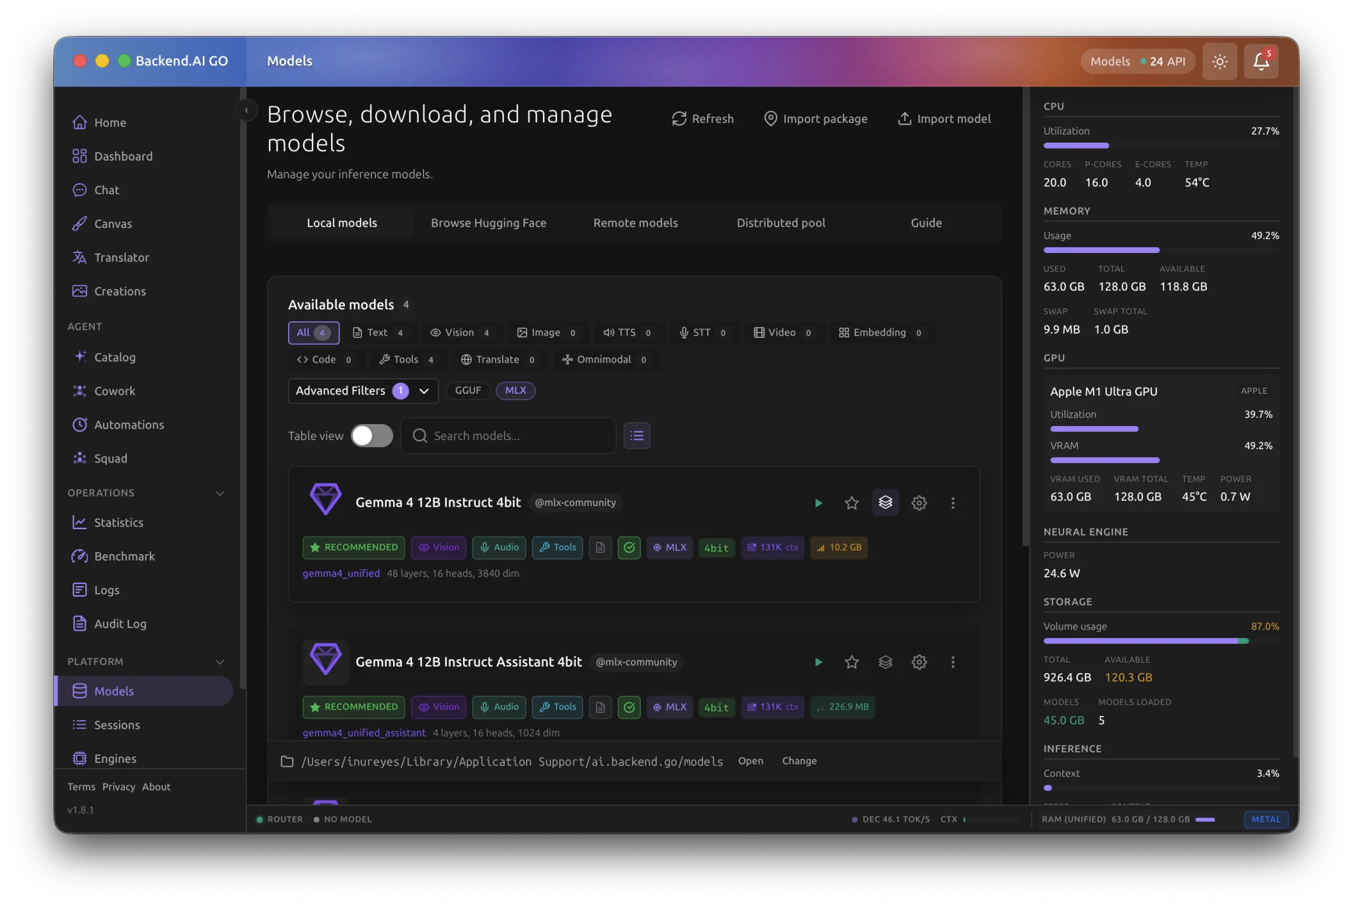The width and height of the screenshot is (1353, 905).
Task: Switch to Remote models tab
Action: pyautogui.click(x=636, y=223)
